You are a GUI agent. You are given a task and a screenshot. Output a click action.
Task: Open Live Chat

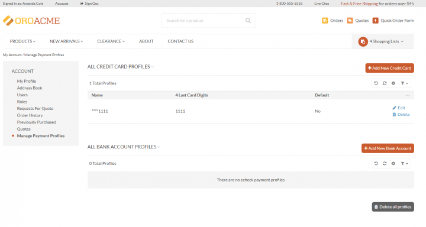(322, 4)
